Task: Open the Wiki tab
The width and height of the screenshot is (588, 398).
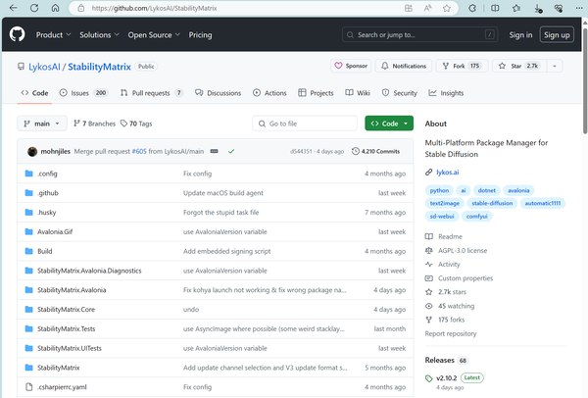Action: 358,93
